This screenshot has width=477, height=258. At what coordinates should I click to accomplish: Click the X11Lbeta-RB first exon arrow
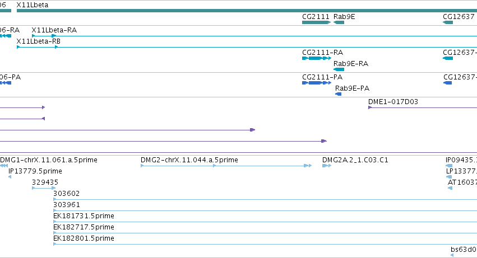(x=18, y=47)
